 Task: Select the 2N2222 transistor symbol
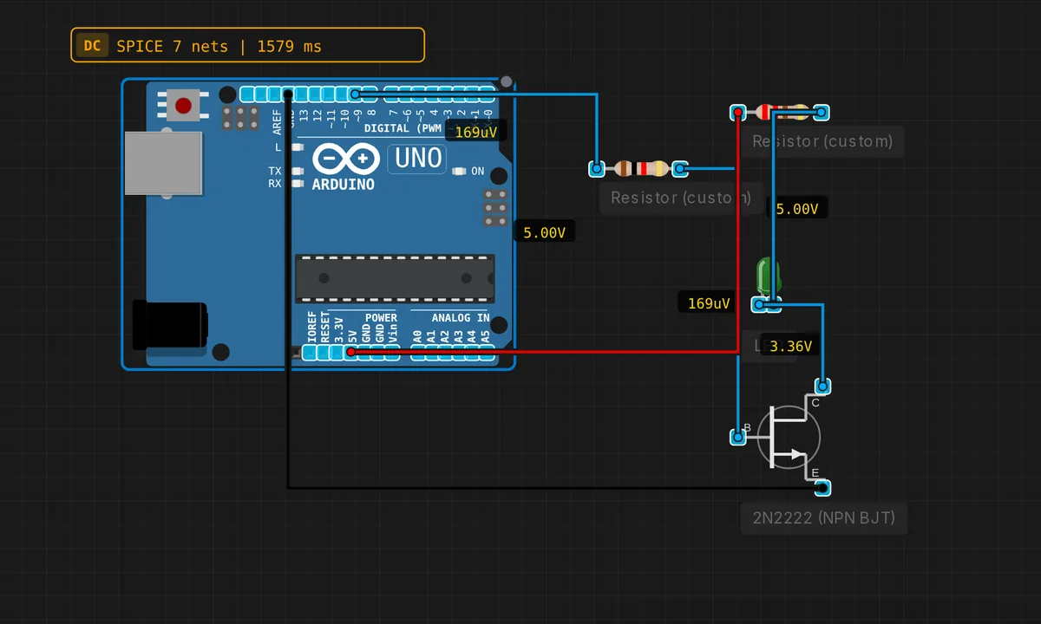coord(789,438)
